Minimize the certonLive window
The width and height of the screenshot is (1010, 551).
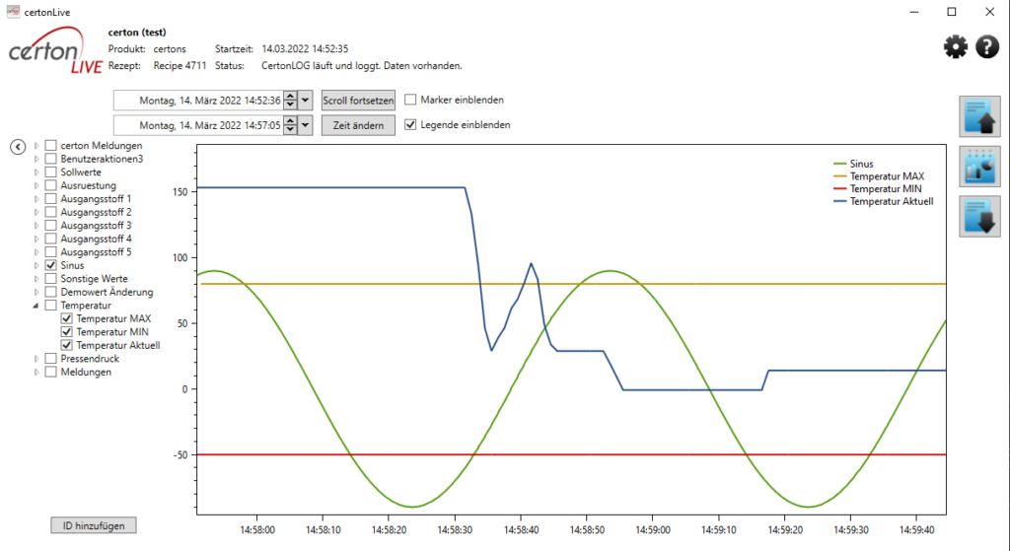[x=914, y=12]
